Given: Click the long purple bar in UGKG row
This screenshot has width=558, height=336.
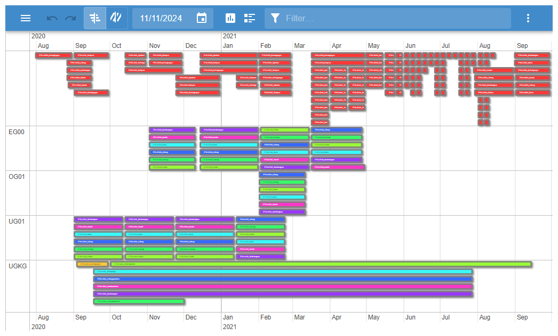Looking at the screenshot, I should coord(283,294).
